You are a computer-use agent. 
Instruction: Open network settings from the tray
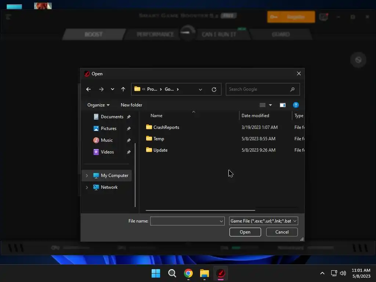(334, 273)
